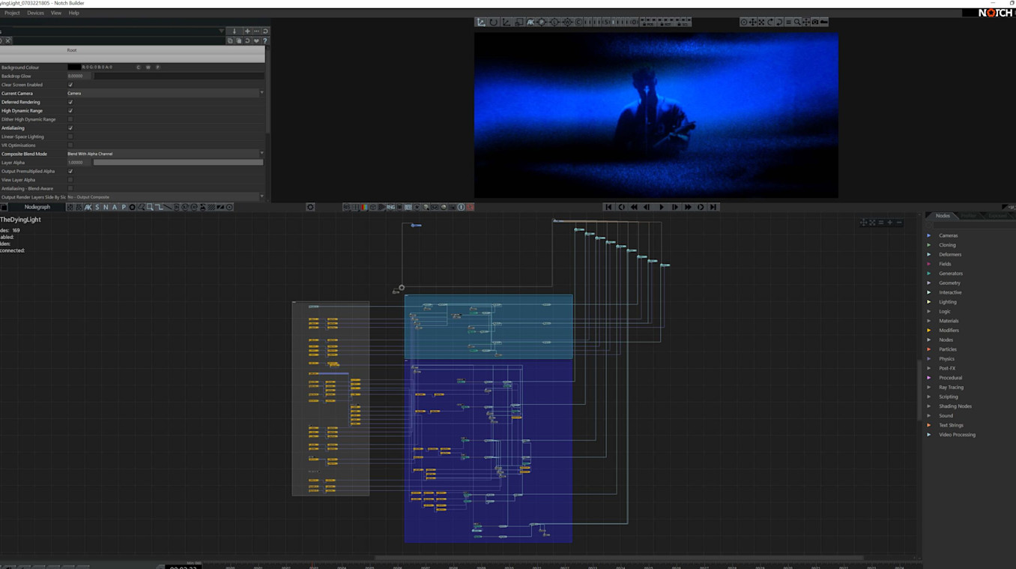Switch to the Nodes tab
1016x569 pixels.
943,216
